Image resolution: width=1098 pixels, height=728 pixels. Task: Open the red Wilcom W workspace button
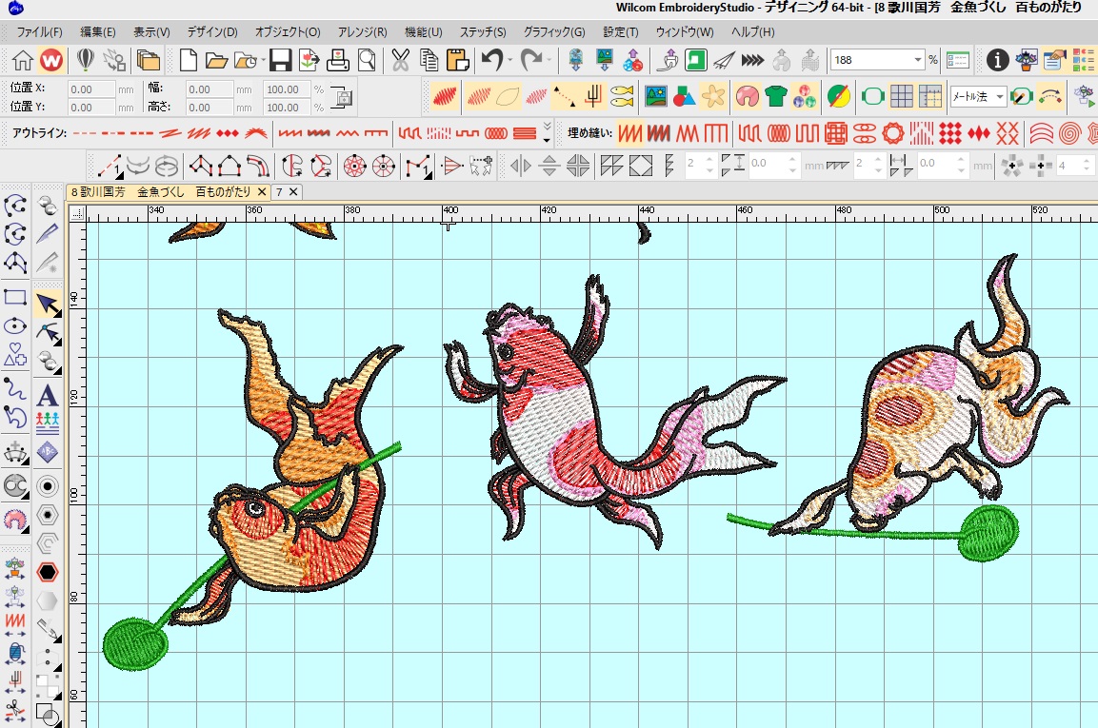[x=51, y=60]
